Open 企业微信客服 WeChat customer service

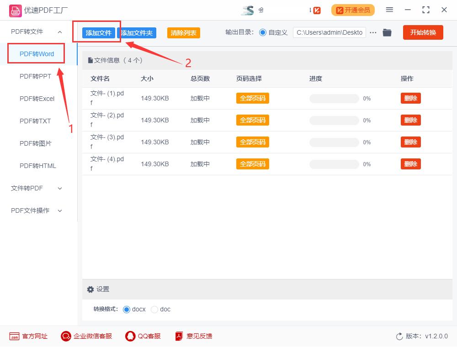[86, 336]
